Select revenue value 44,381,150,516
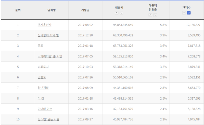The height and width of the screenshot is (125, 204). pos(123,88)
